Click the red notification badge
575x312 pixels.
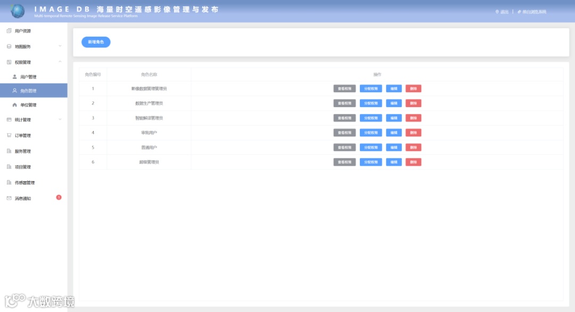point(59,197)
